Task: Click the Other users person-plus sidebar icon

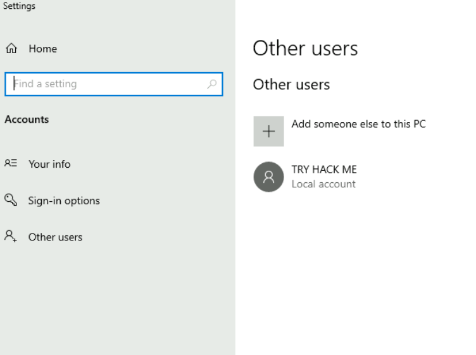Action: click(10, 237)
